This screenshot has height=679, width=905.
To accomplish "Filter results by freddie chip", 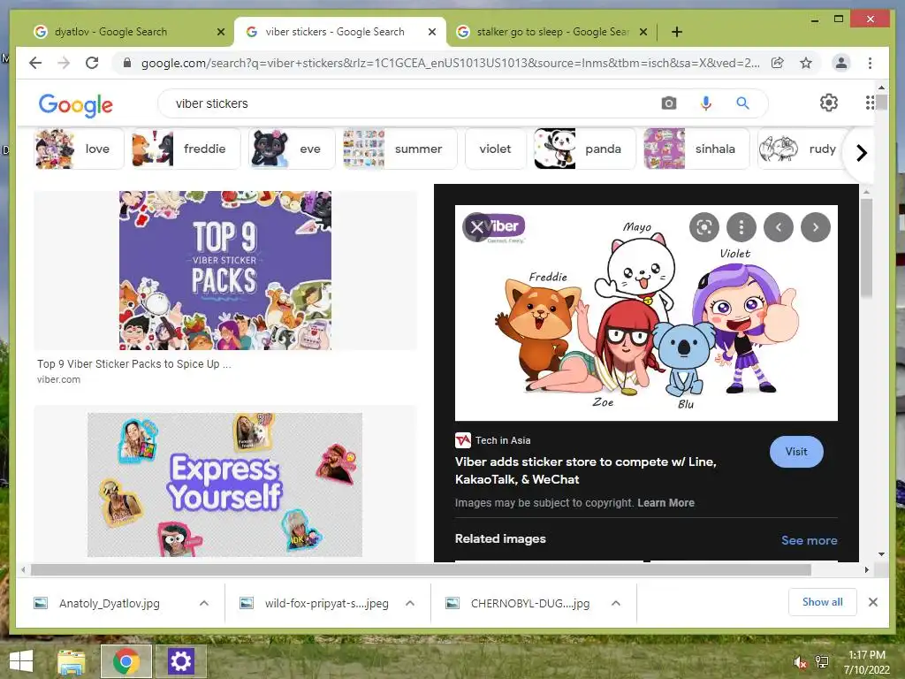I will tap(186, 149).
